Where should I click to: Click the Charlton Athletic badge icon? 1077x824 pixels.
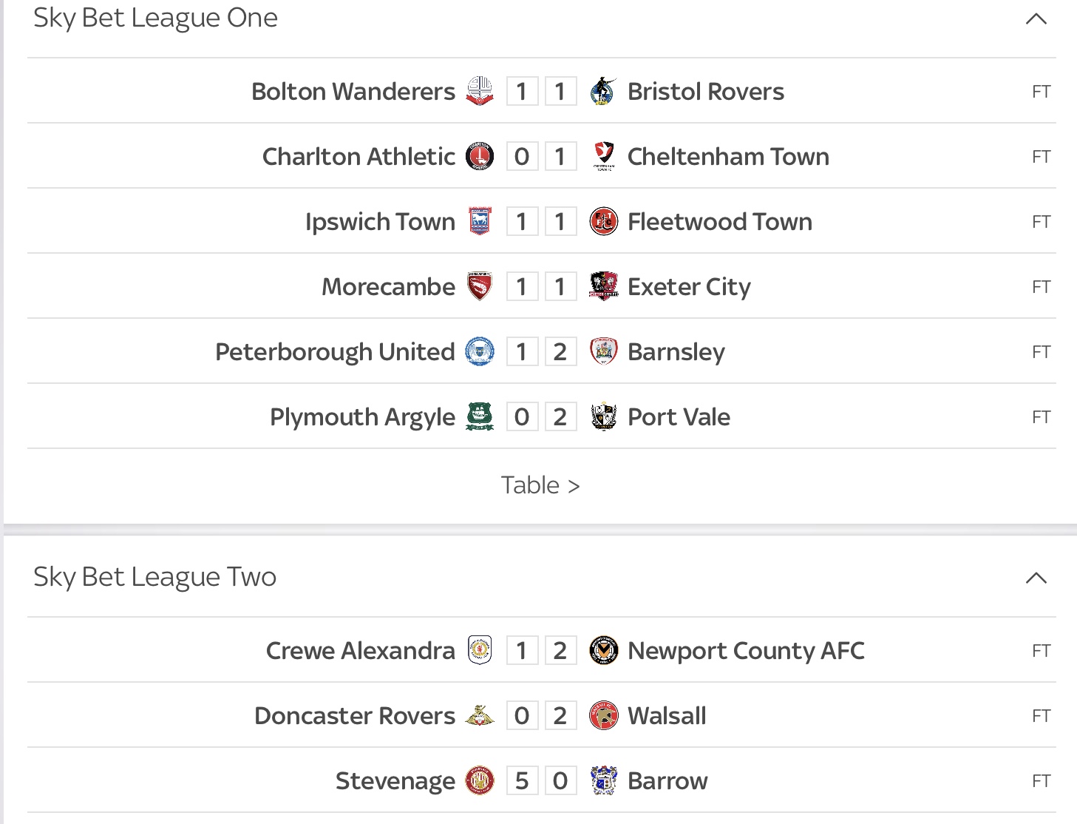click(480, 156)
